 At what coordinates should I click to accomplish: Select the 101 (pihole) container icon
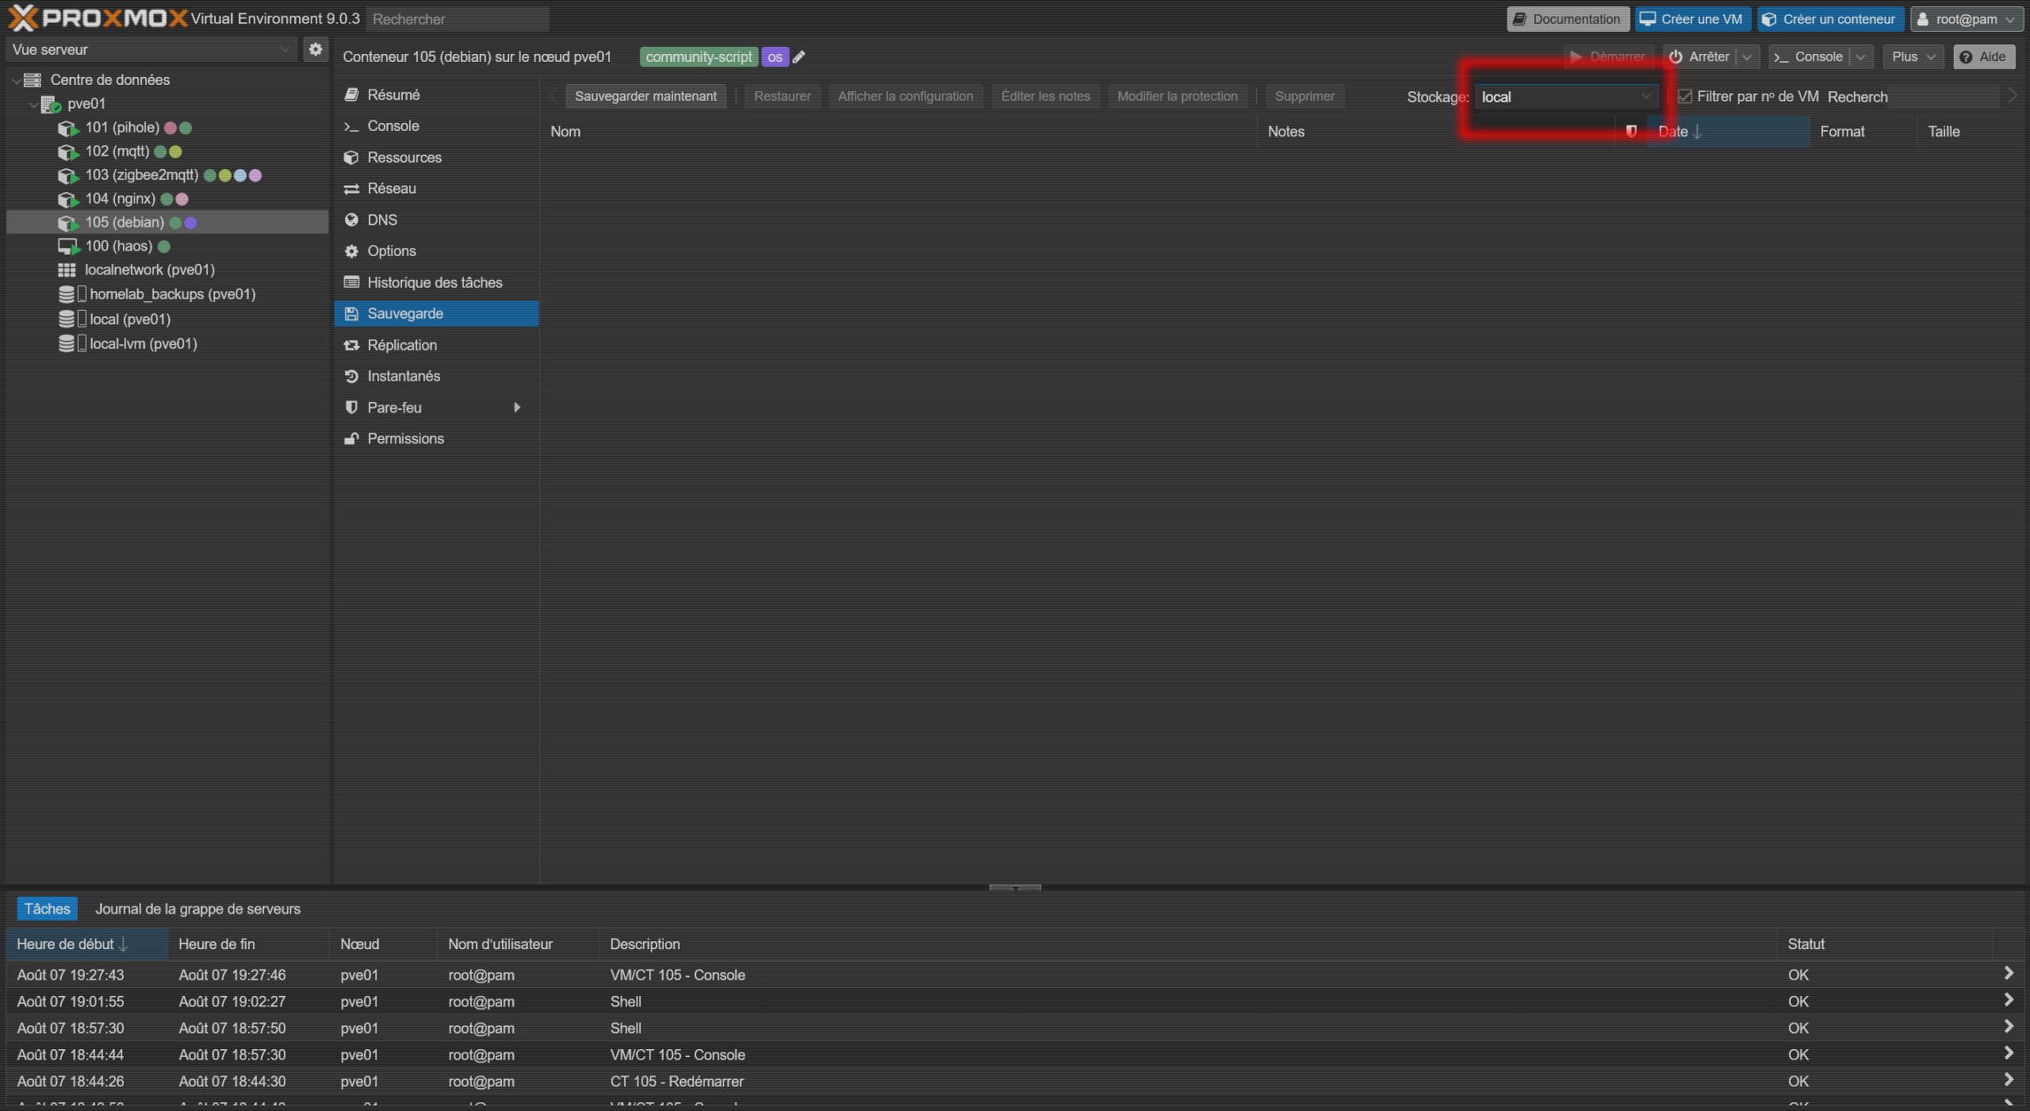[x=67, y=128]
